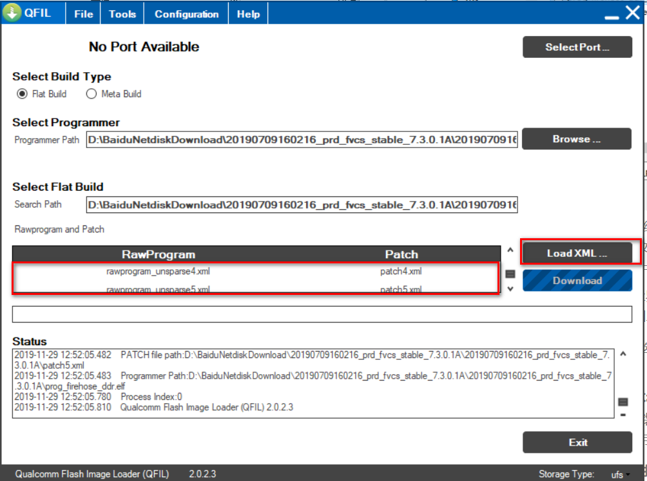
Task: Click the XML list scrollbar thumb
Action: click(510, 274)
